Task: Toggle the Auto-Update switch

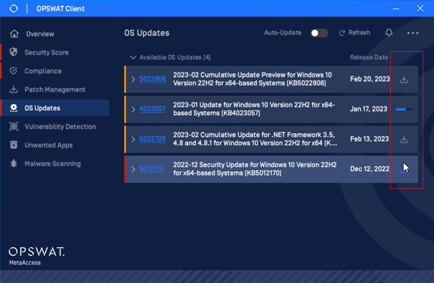Action: (x=319, y=33)
